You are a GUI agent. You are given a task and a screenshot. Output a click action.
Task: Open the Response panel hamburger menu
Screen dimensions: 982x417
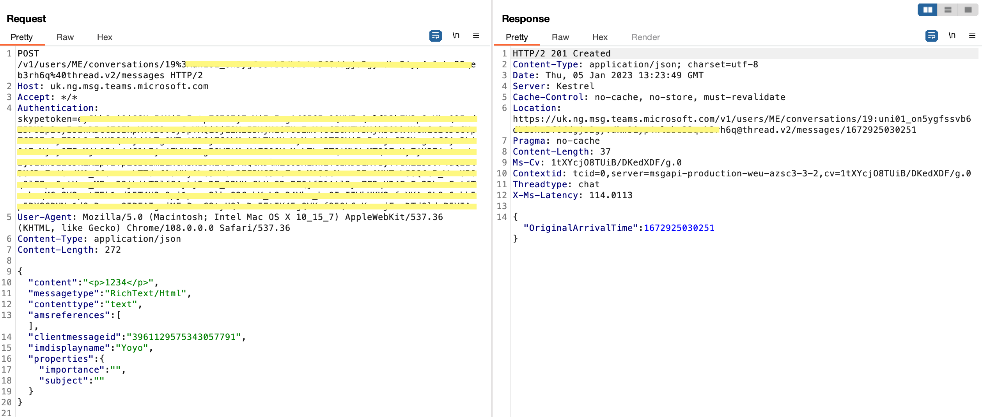[x=972, y=35]
